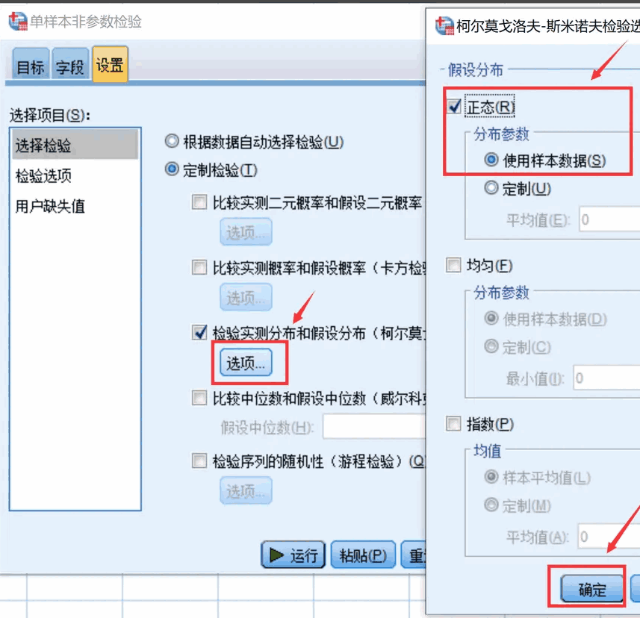This screenshot has height=618, width=640.
Task: Switch to the 字段 tab
Action: pyautogui.click(x=70, y=65)
